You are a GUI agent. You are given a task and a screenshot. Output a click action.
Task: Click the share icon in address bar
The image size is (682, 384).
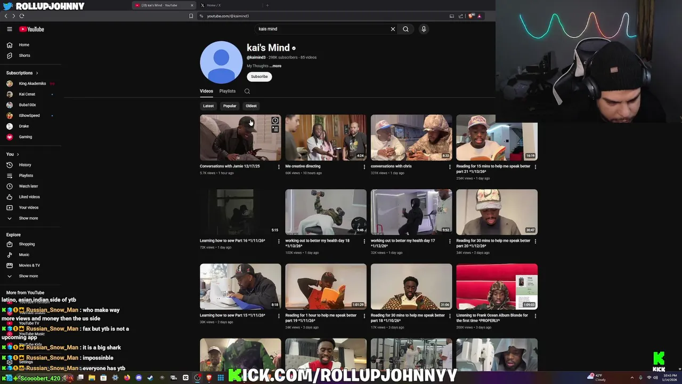tap(461, 16)
